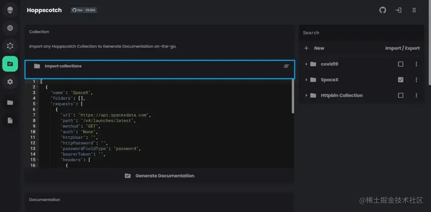Image resolution: width=431 pixels, height=212 pixels.
Task: Click the login arrow icon in header
Action: pos(398,10)
